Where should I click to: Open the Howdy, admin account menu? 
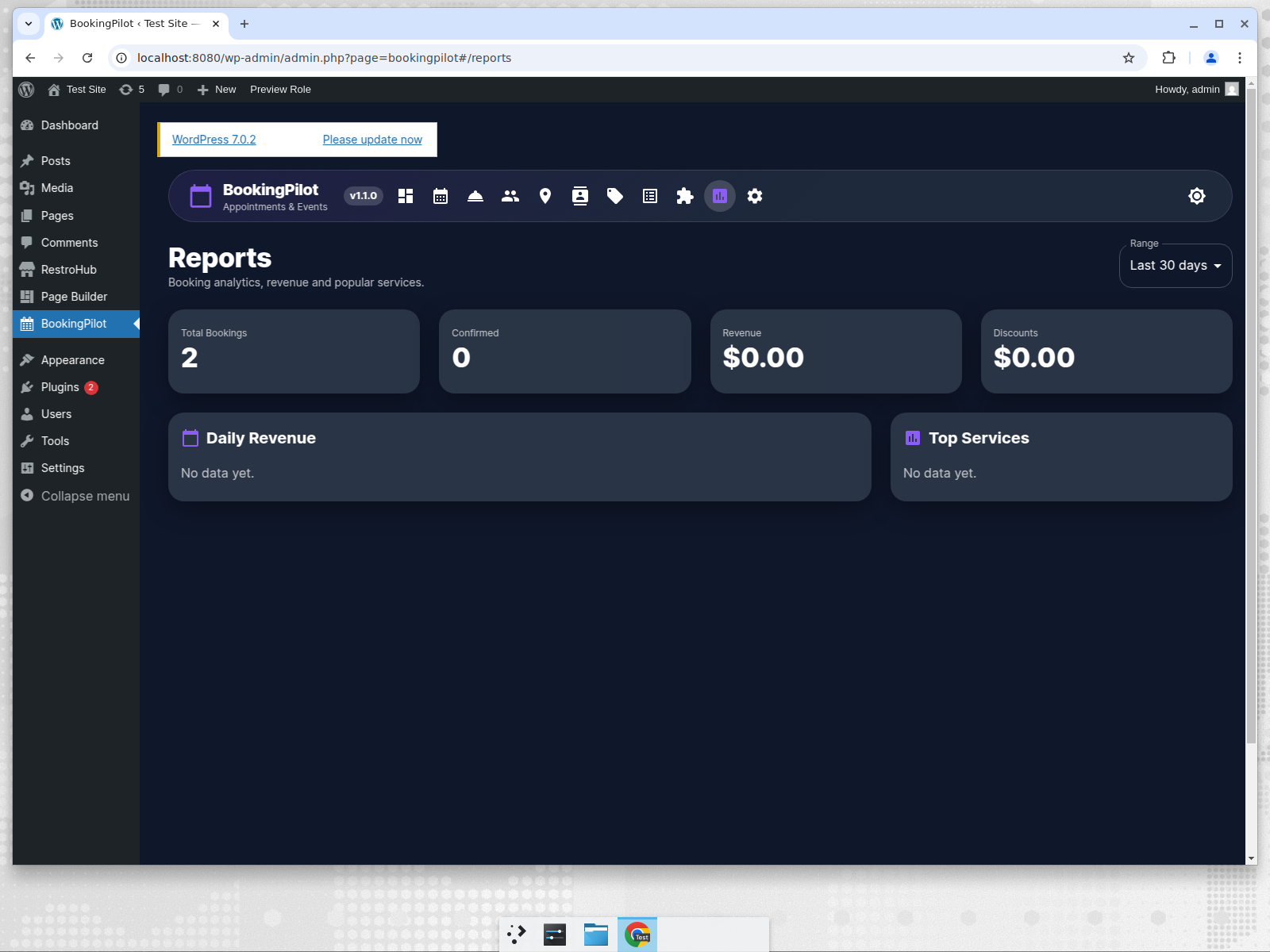[1196, 90]
